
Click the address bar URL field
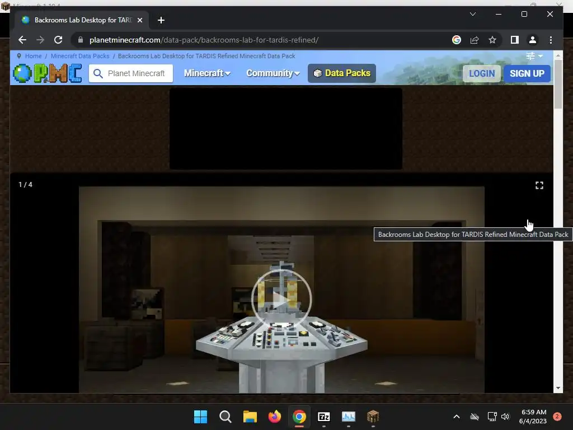[262, 40]
